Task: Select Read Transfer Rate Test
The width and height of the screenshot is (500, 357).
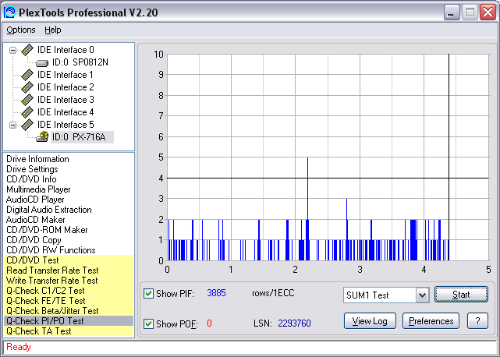Action: (69, 270)
